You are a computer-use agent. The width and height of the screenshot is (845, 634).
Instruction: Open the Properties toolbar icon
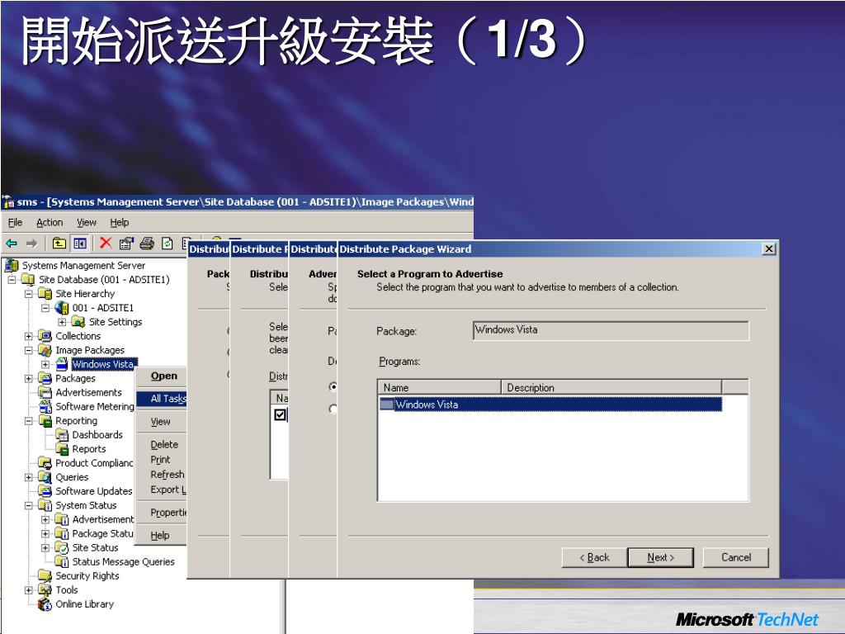[x=126, y=244]
